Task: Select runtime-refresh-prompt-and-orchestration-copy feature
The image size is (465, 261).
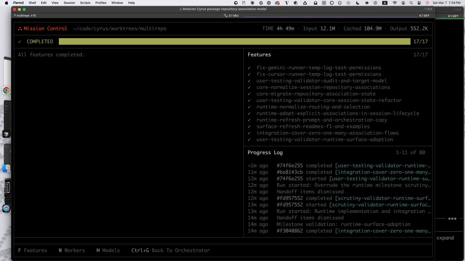Action: pos(322,120)
